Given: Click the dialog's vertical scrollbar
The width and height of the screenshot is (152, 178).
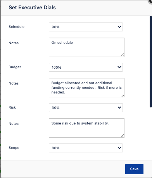Looking at the screenshot, I should 151,62.
